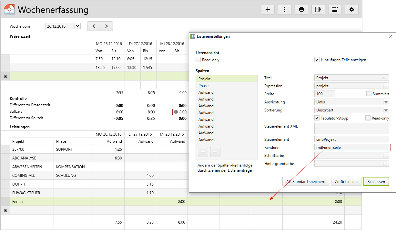Select Phase in the Spalten list
This screenshot has height=230, width=396.
tap(204, 86)
